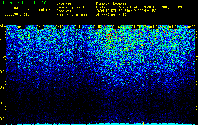Click the meteor label
The image size is (198, 125).
pos(45,10)
